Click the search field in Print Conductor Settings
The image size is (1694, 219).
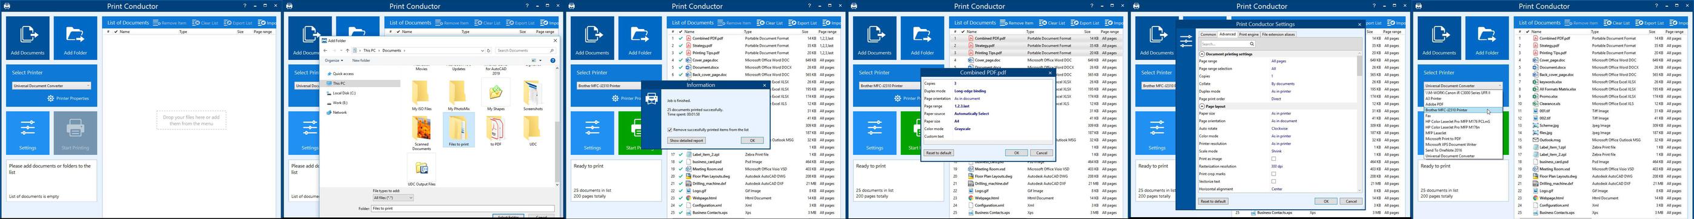pyautogui.click(x=1227, y=44)
